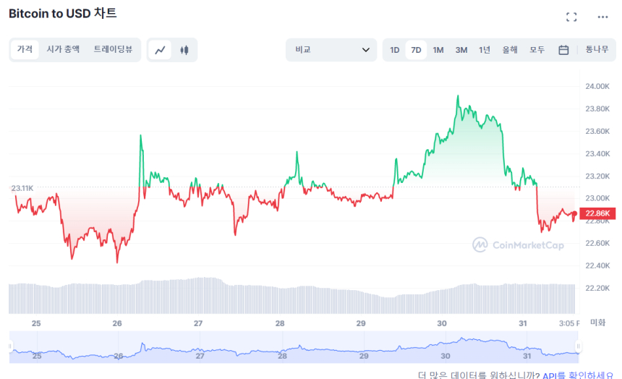Select the 시가 총액 (market cap) tab

[63, 49]
